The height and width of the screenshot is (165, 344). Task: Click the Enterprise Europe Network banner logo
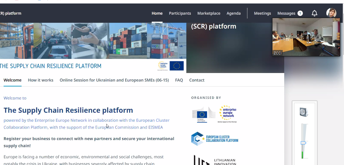[163, 66]
